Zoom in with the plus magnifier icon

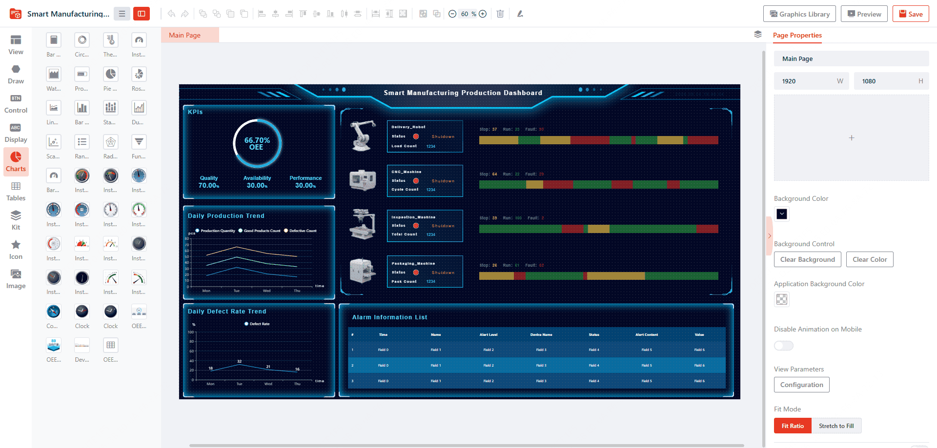coord(483,14)
